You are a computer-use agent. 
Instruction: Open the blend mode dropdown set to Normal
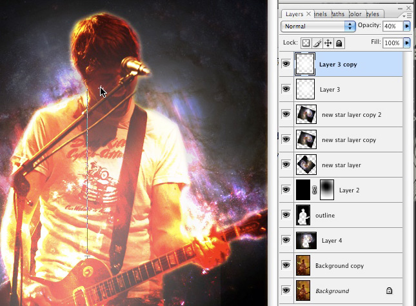point(319,26)
